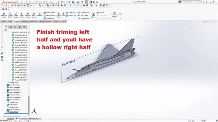Select the Boundary Surface tool
The height and width of the screenshot is (122, 218).
pyautogui.click(x=28, y=15)
